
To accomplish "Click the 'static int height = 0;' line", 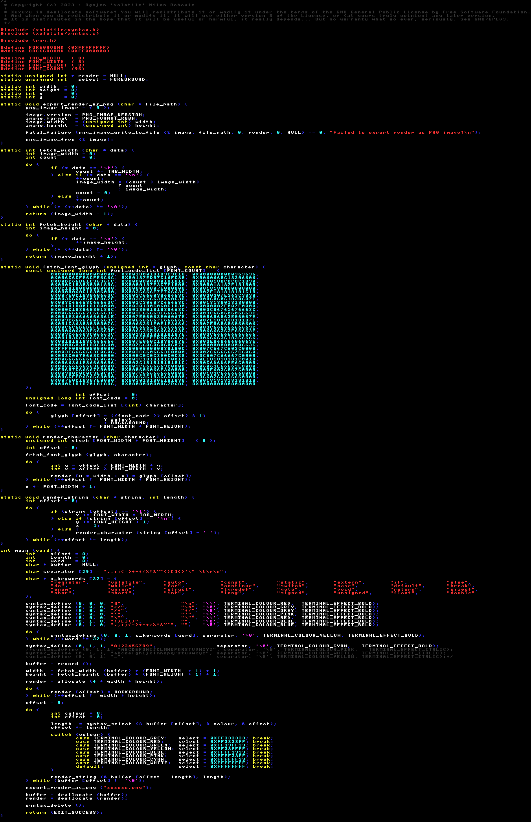I will tap(39, 90).
